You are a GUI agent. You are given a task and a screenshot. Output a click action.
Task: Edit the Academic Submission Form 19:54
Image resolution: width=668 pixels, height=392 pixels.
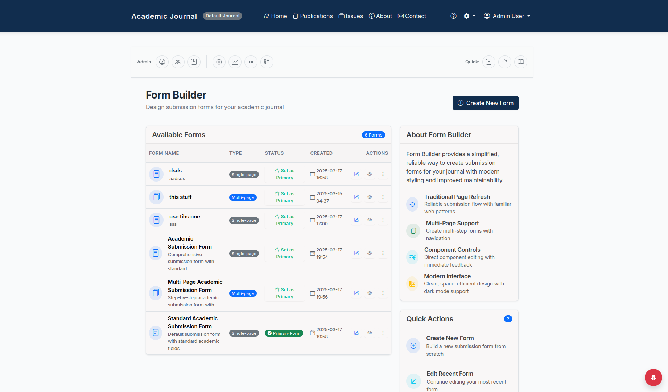pyautogui.click(x=356, y=253)
